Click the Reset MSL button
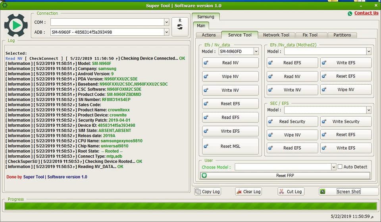This screenshot has width=381, height=222. (x=230, y=146)
